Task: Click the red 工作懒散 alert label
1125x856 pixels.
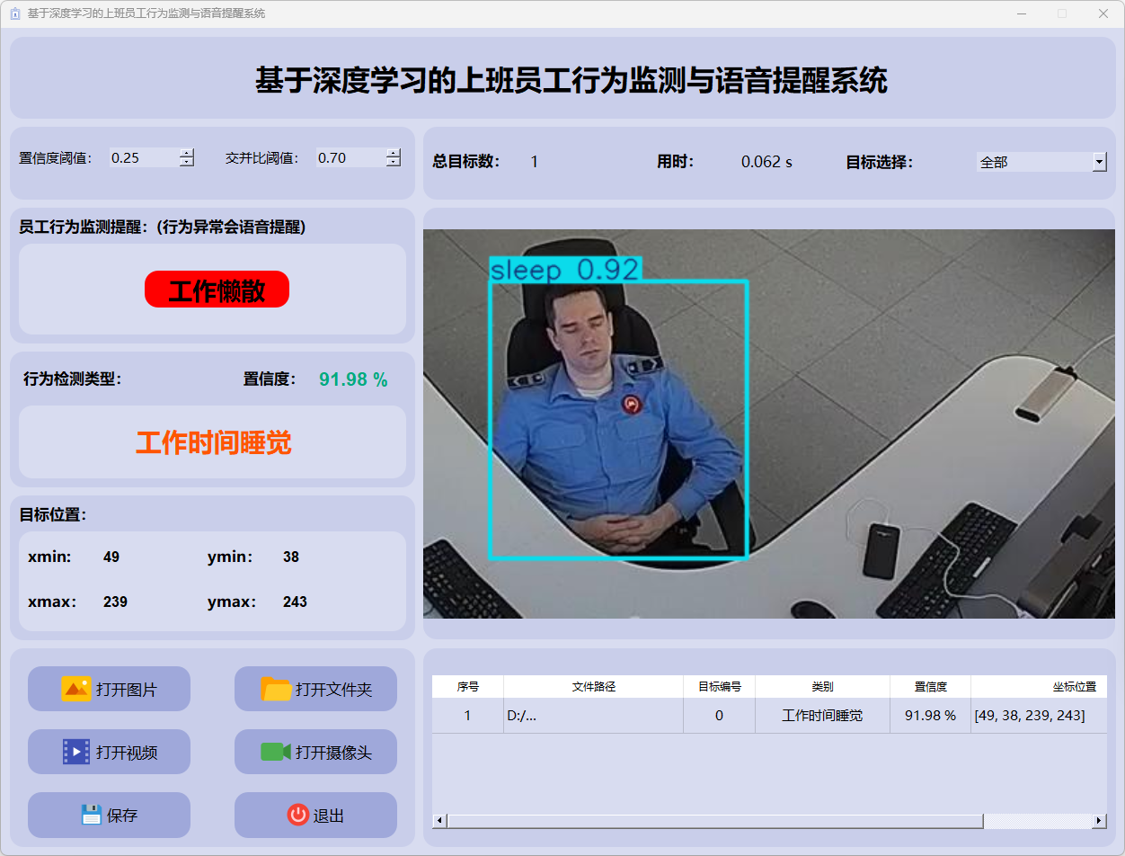Action: coord(217,290)
